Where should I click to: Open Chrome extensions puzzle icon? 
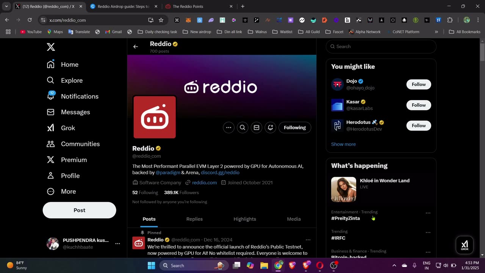pyautogui.click(x=450, y=20)
